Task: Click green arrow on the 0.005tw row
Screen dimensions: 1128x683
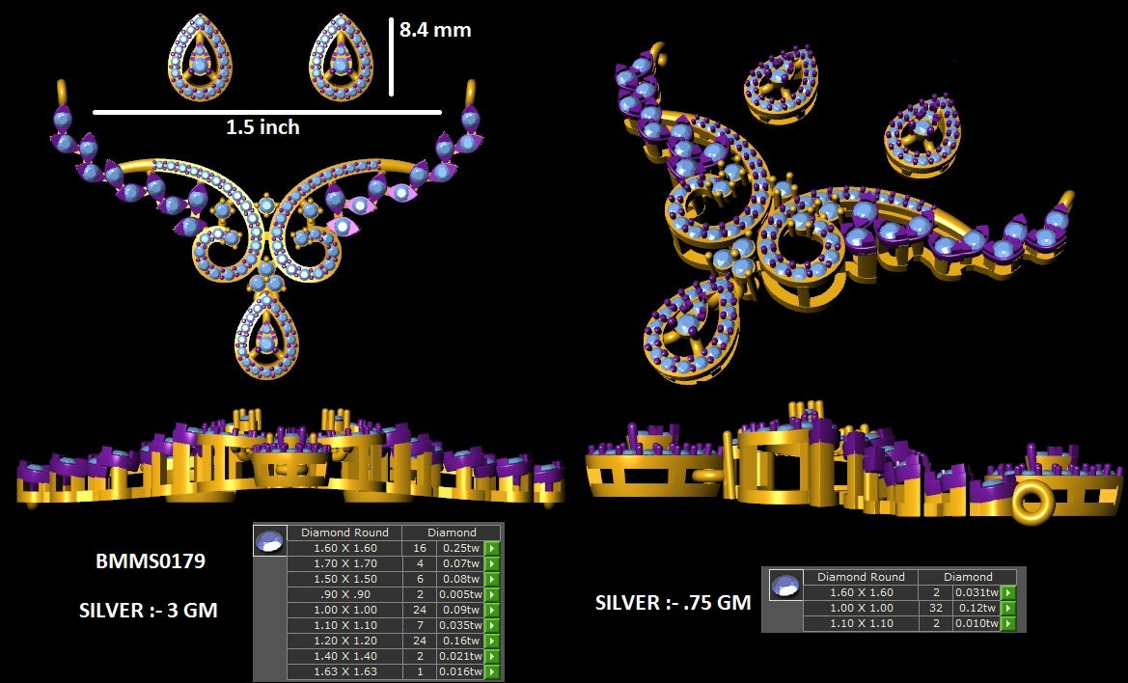Action: [492, 594]
